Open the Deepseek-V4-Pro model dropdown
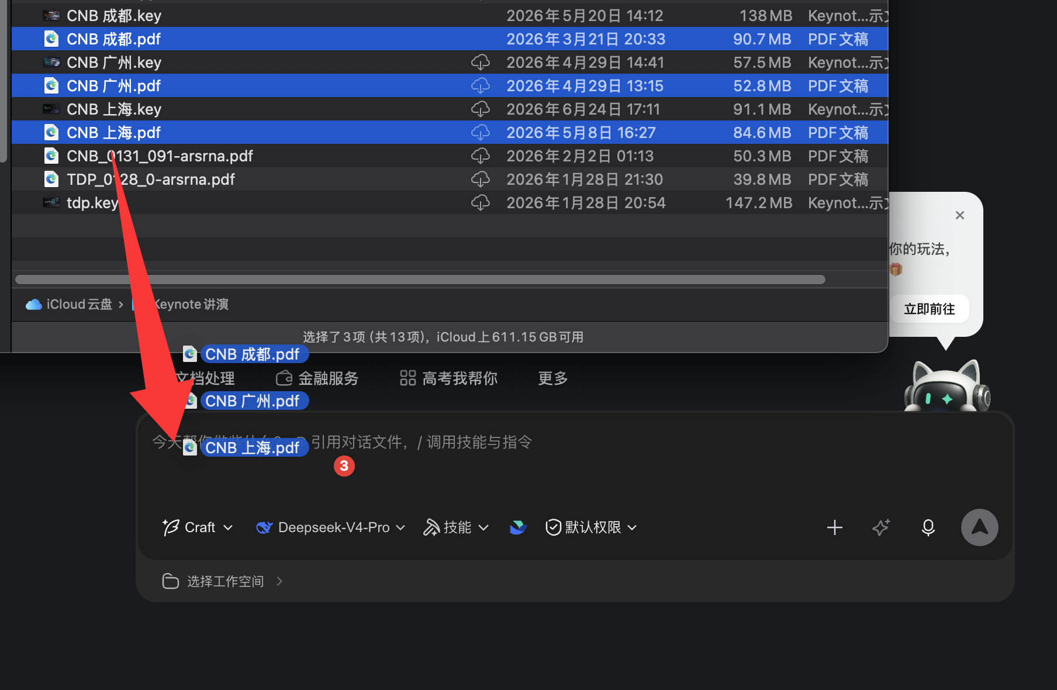The image size is (1057, 690). pyautogui.click(x=331, y=527)
